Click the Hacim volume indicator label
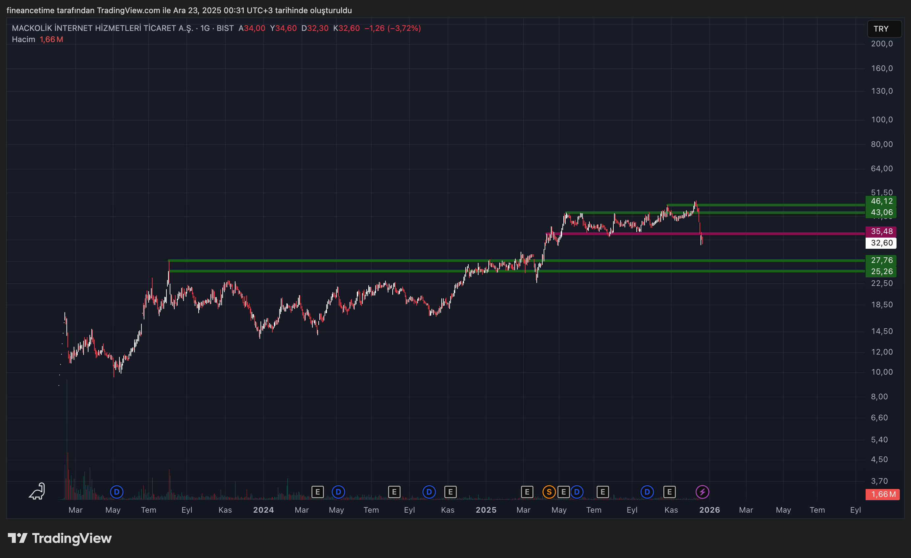Screen dimensions: 911x558 (23, 39)
